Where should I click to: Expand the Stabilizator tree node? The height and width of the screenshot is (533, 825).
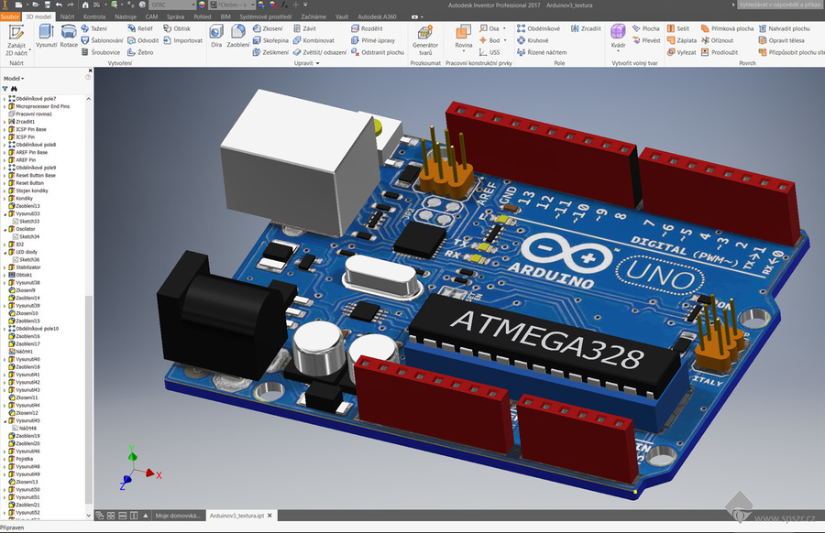[5, 267]
